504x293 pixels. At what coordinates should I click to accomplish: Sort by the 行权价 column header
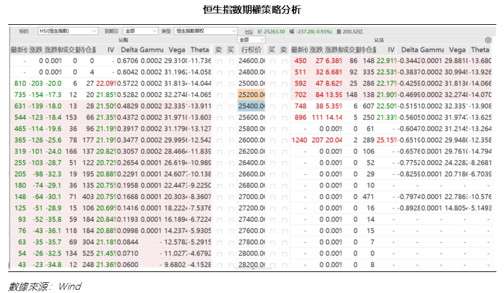(x=251, y=50)
